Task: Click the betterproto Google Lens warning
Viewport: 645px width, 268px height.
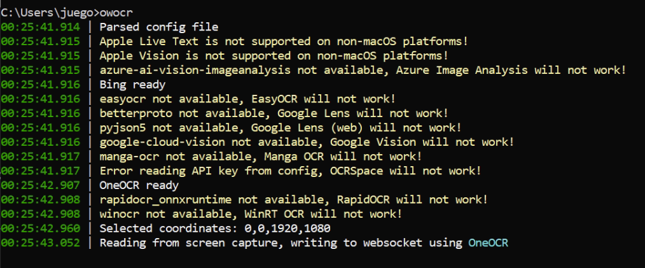Action: [x=274, y=113]
